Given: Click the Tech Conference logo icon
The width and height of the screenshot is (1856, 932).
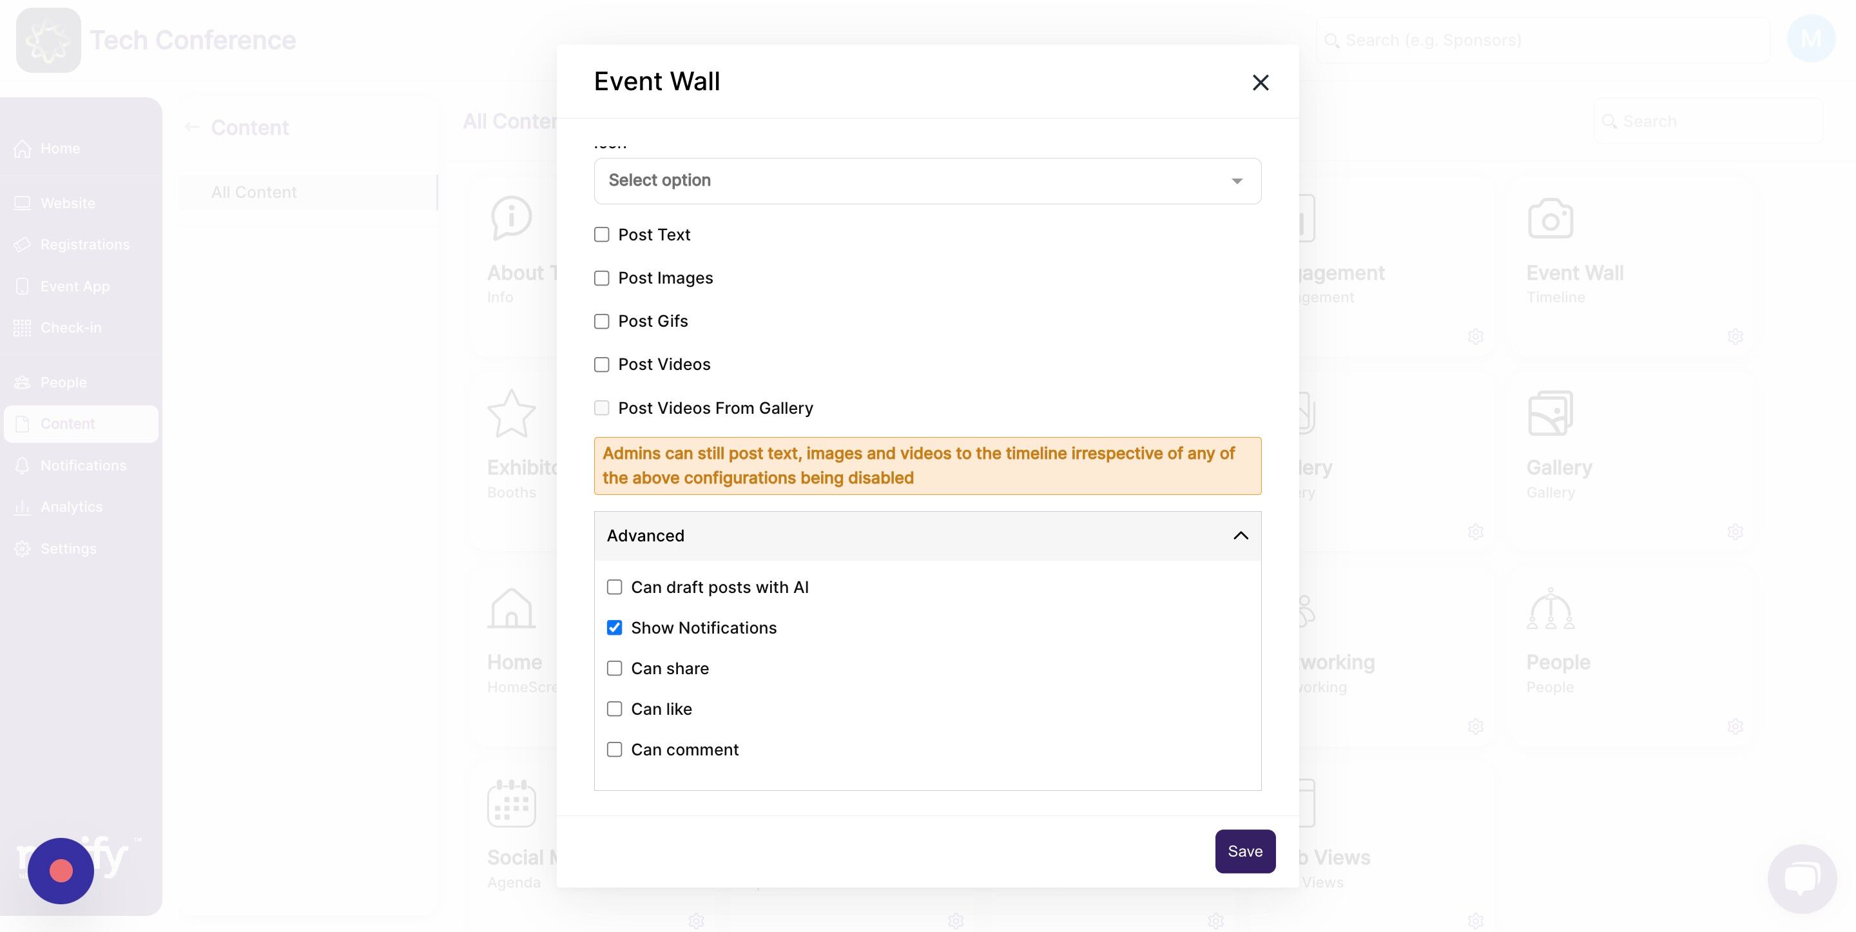Looking at the screenshot, I should tap(48, 41).
